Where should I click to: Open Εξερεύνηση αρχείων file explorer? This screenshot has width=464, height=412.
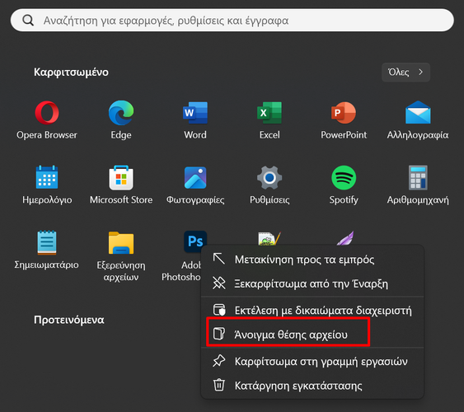(x=121, y=255)
